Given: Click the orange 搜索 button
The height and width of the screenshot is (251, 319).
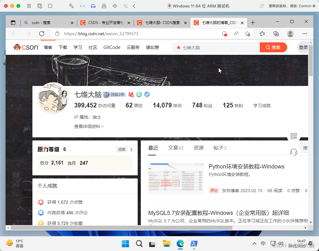Looking at the screenshot, I should point(273,47).
